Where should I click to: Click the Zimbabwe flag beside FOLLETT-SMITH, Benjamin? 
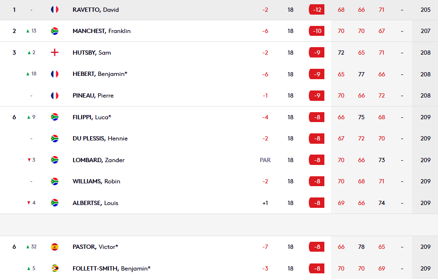[x=55, y=268]
